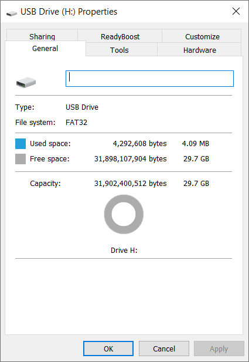Open the Customize tab
Viewport: 249px width, 362px height.
tap(202, 36)
